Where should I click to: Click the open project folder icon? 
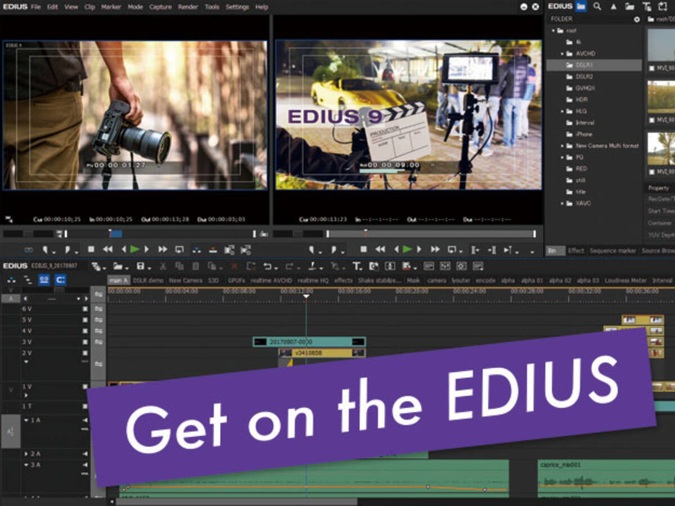coord(117,266)
